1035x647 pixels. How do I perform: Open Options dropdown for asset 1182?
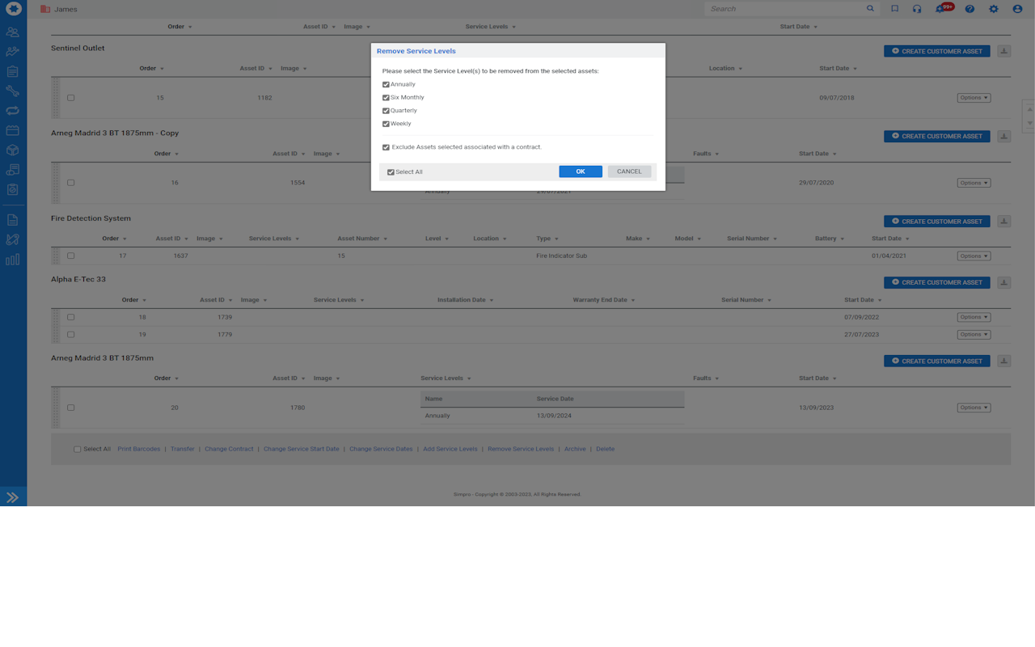tap(974, 98)
